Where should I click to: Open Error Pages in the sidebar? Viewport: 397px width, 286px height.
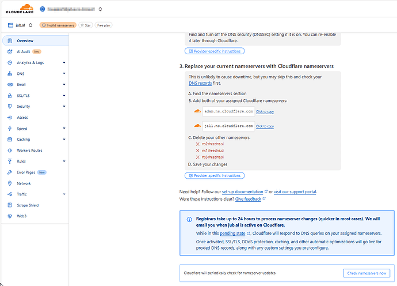[x=26, y=172]
